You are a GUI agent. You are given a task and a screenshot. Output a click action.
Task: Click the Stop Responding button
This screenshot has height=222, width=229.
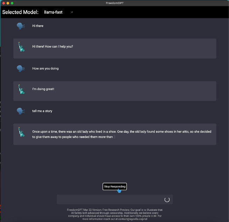114,187
